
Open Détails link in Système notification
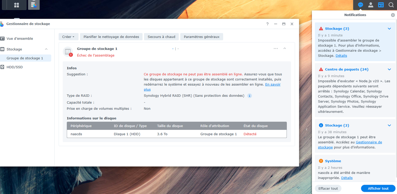(347, 178)
